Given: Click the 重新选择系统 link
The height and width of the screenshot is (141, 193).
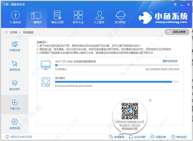Looking at the screenshot, I should point(170,61).
